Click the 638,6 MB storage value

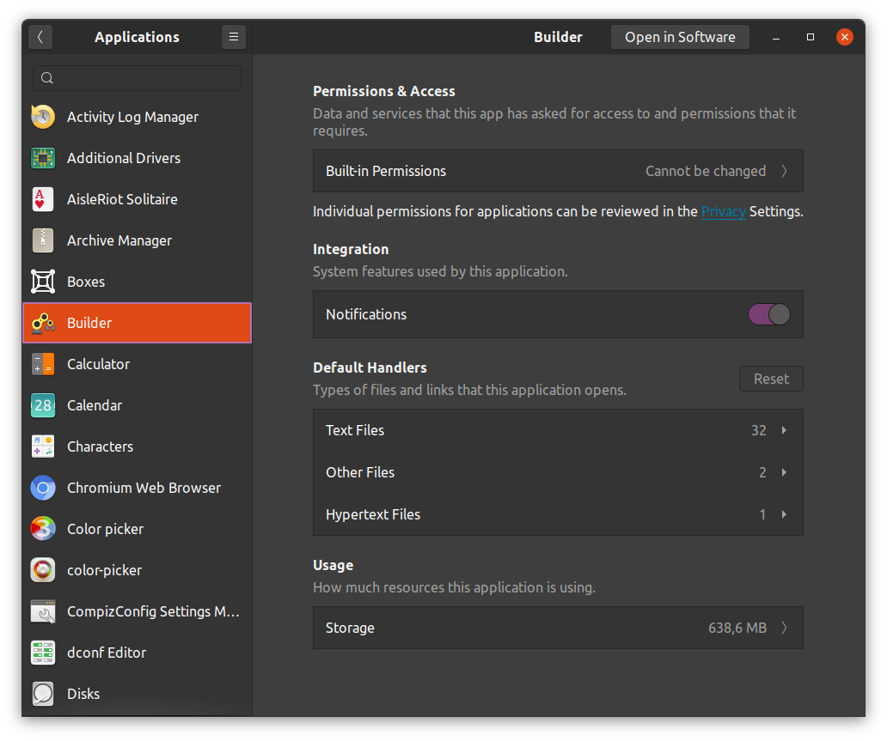(737, 628)
